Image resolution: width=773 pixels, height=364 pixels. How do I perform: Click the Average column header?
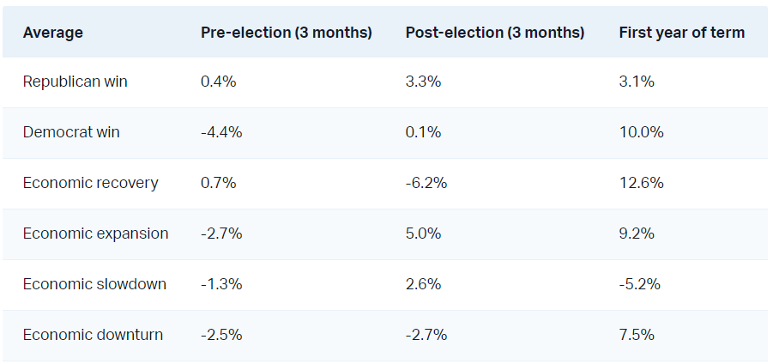tap(53, 33)
